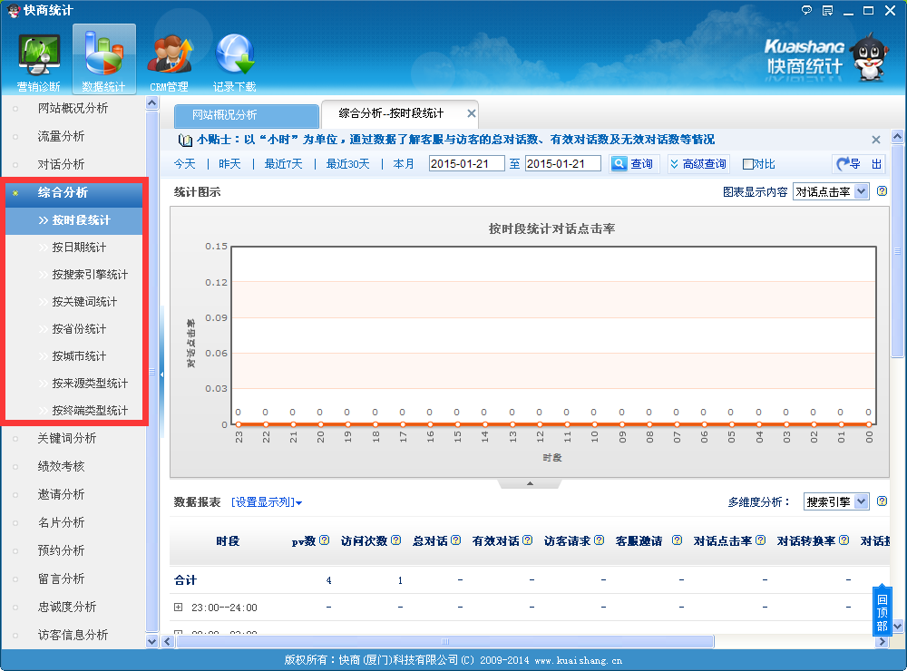Click the help icon beside 图表显示内容 dropdown
Image resolution: width=907 pixels, height=671 pixels.
(882, 191)
